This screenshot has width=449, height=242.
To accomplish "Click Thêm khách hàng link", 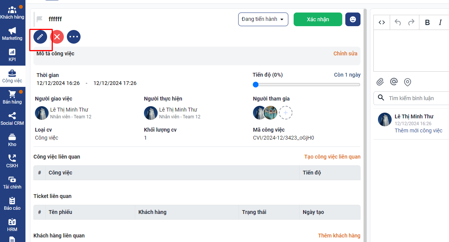I will tap(339, 236).
